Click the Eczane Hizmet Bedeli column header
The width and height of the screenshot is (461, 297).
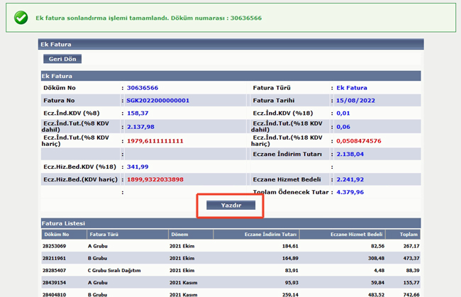coord(343,235)
